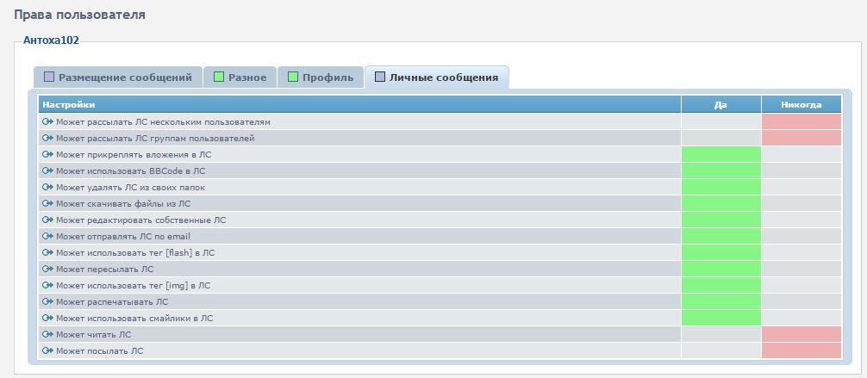867x378 pixels.
Task: Click arrow icon beside 'Может использовать BBCode в ЛС'
Action: click(x=48, y=170)
